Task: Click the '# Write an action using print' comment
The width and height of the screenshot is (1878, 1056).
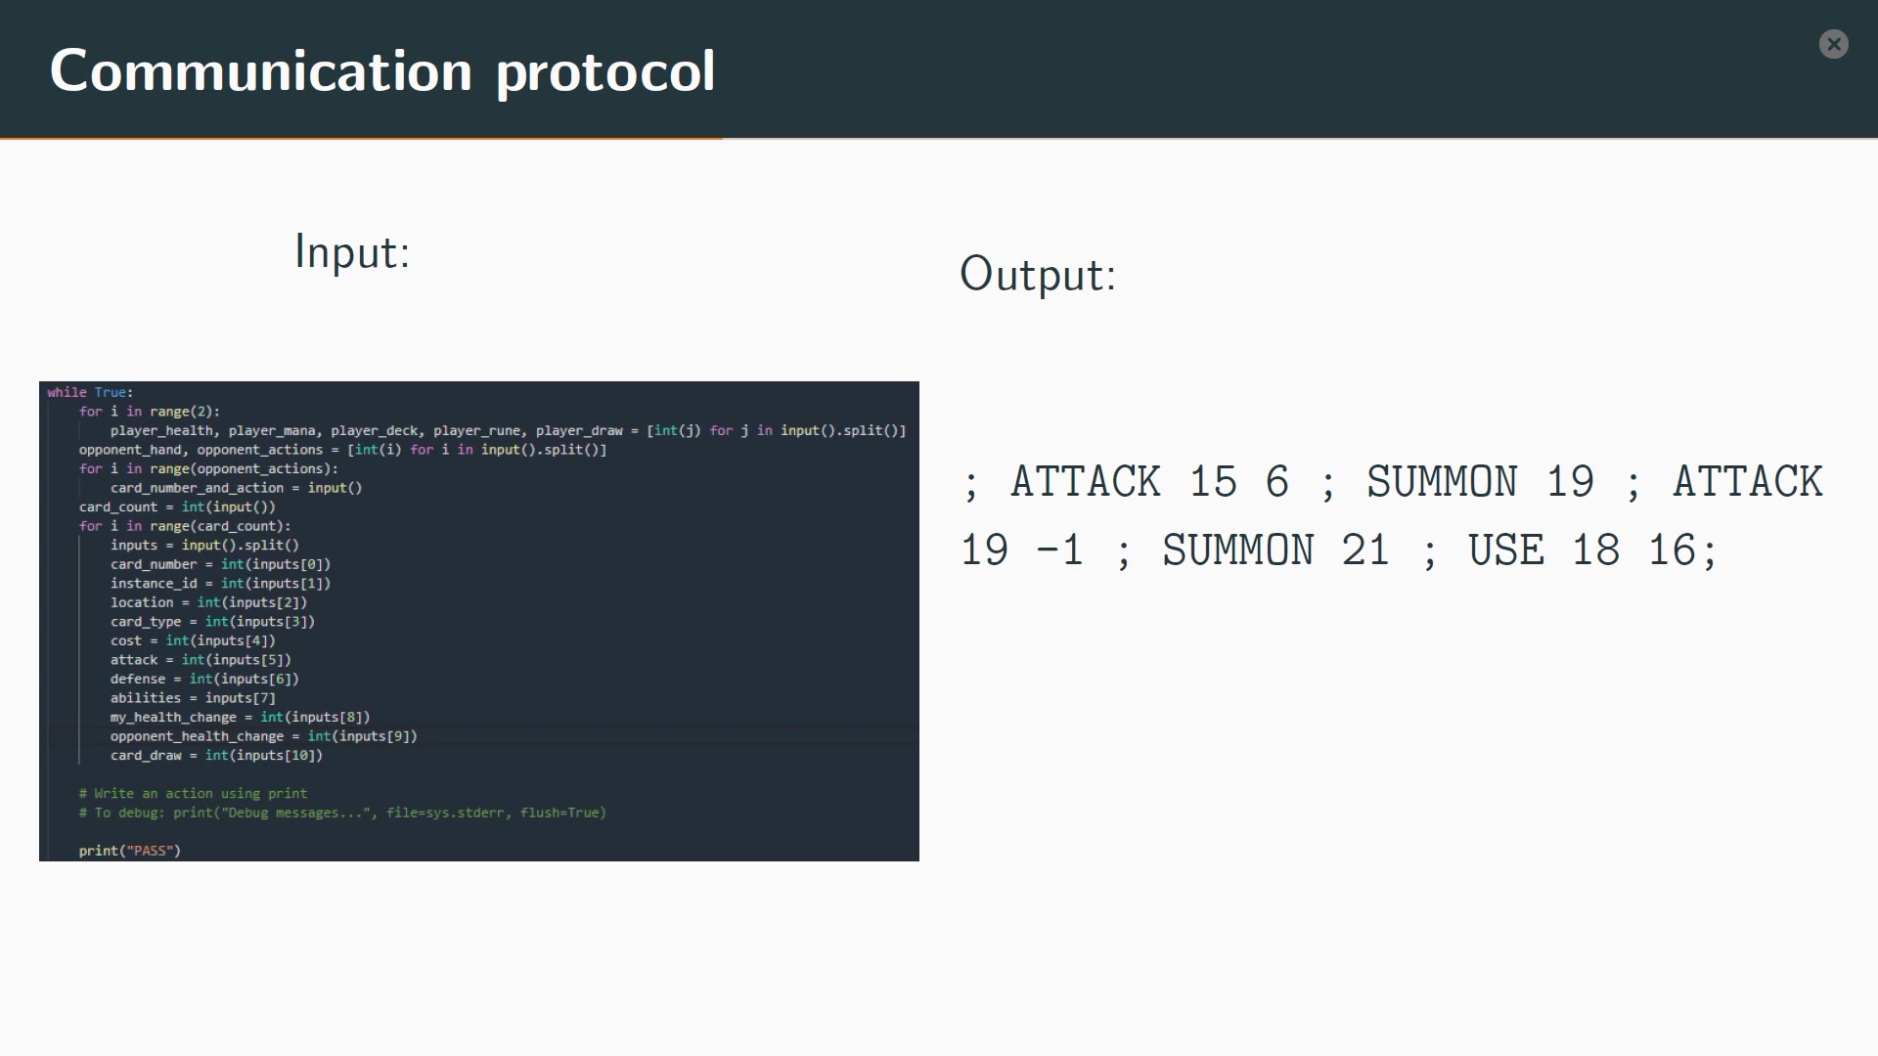Action: [x=193, y=793]
